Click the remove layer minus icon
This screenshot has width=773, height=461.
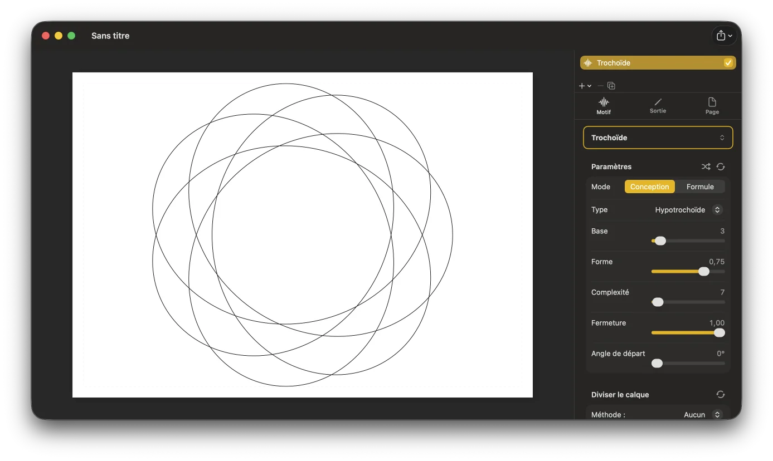pyautogui.click(x=600, y=86)
